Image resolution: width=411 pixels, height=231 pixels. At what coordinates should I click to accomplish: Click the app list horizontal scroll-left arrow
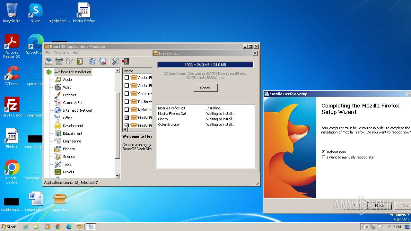tap(125, 130)
